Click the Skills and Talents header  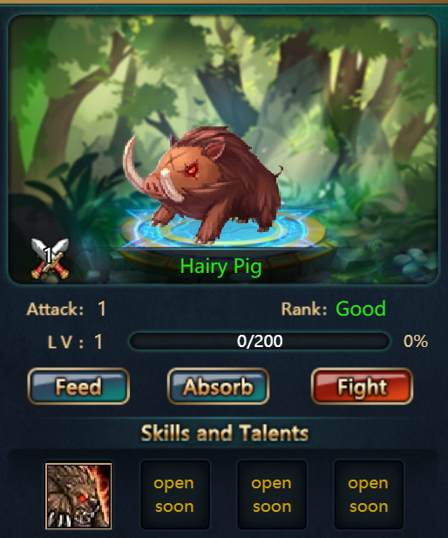point(225,432)
